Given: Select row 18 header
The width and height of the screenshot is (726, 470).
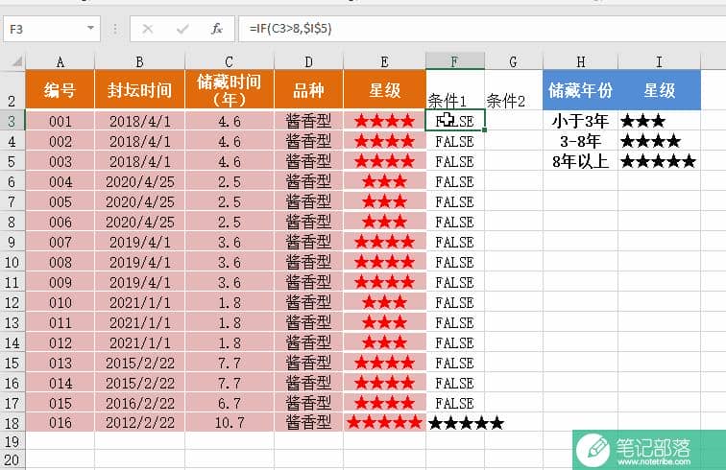Looking at the screenshot, I should point(12,422).
